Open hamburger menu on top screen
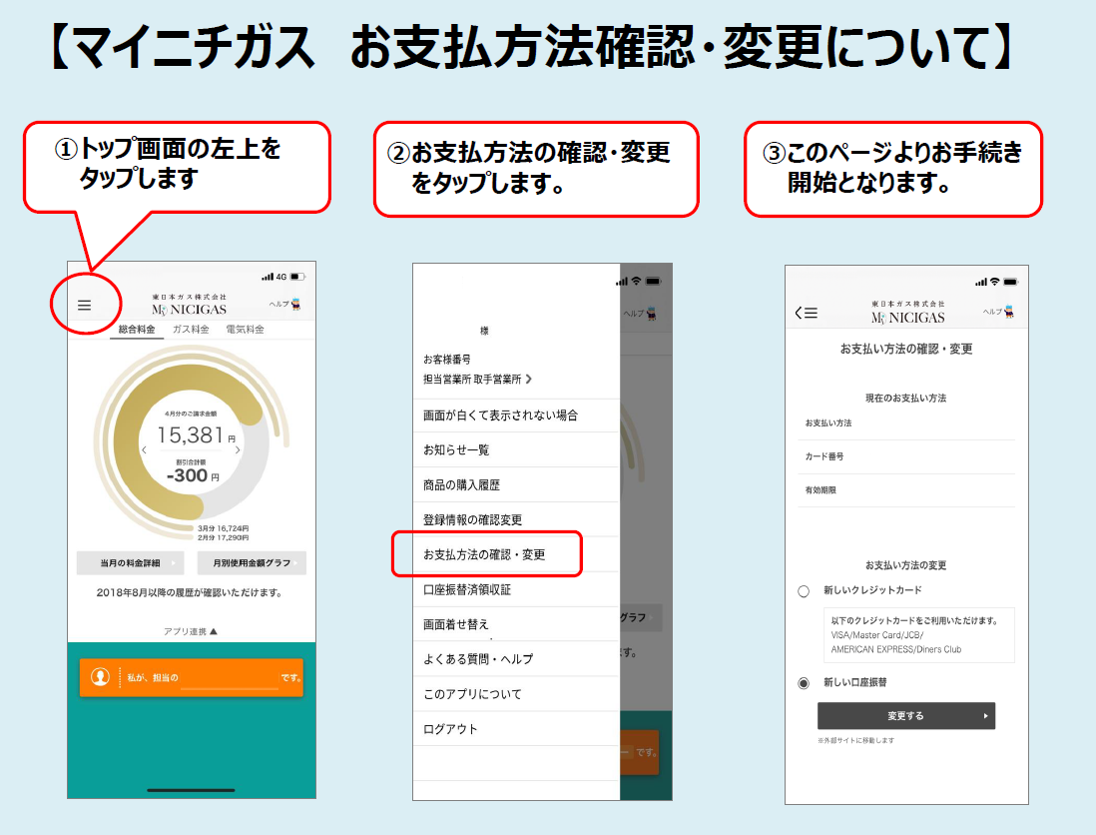 (85, 306)
